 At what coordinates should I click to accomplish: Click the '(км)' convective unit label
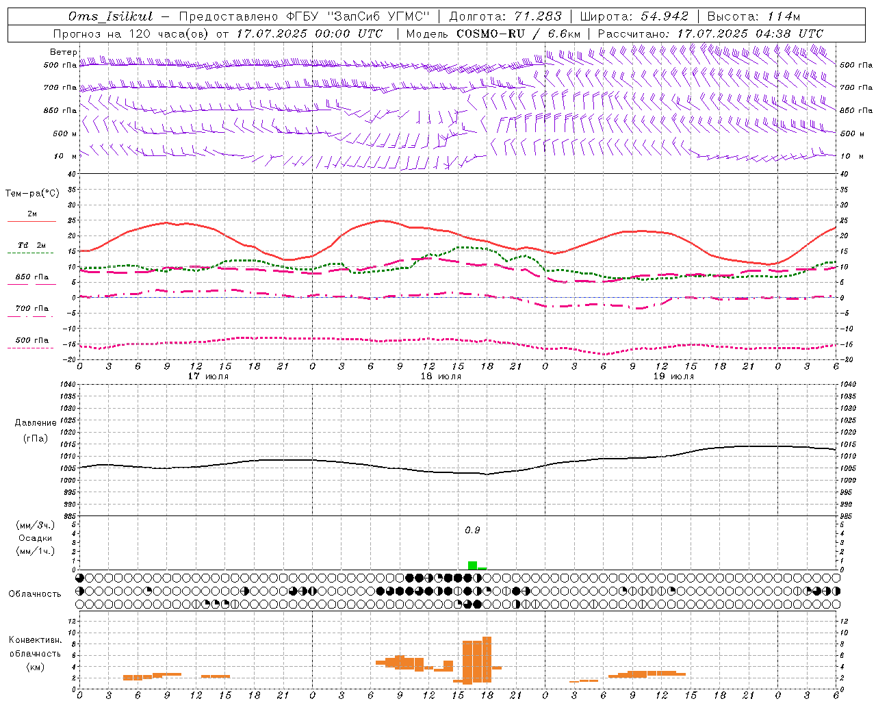[36, 667]
